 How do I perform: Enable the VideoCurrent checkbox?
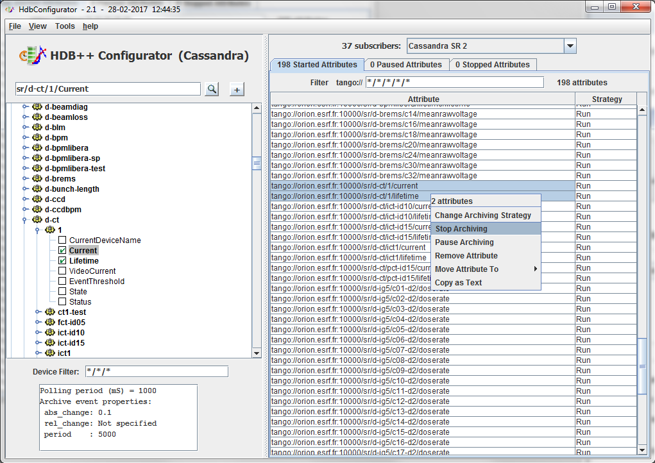click(x=62, y=271)
